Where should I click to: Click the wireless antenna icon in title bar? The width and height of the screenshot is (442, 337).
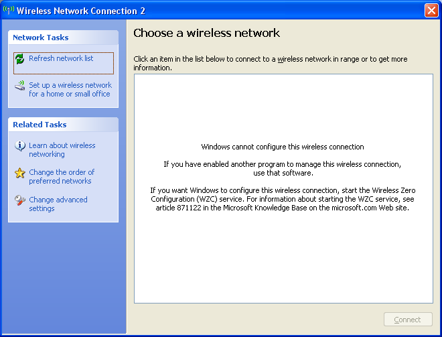tap(9, 11)
